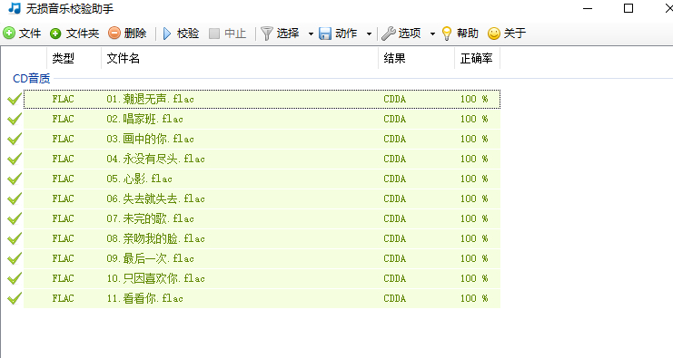Image resolution: width=673 pixels, height=358 pixels.
Task: Click green checkmark beside 04.永没有尽头.flac
Action: [15, 159]
